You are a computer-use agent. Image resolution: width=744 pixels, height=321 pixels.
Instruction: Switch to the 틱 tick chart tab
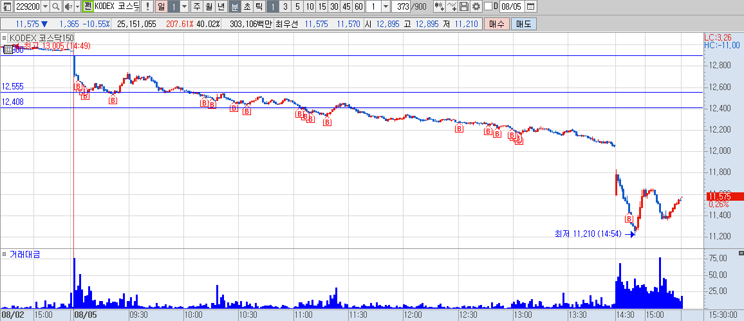(x=259, y=6)
